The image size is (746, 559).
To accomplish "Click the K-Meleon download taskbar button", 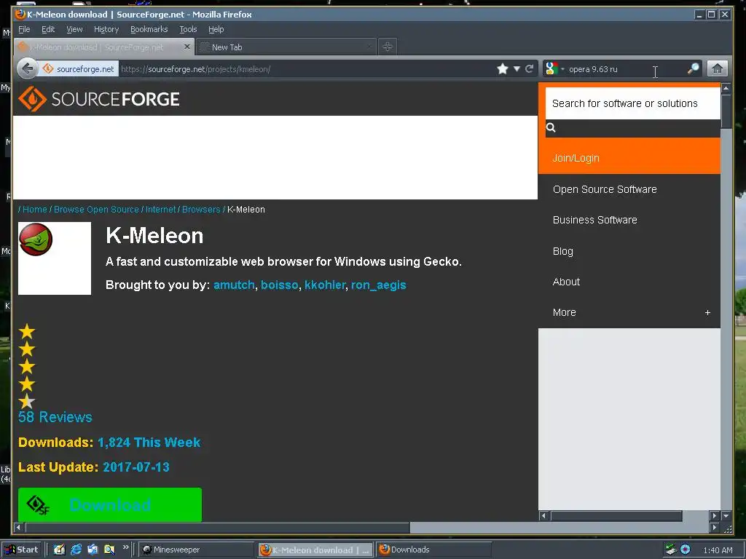I will (x=315, y=550).
